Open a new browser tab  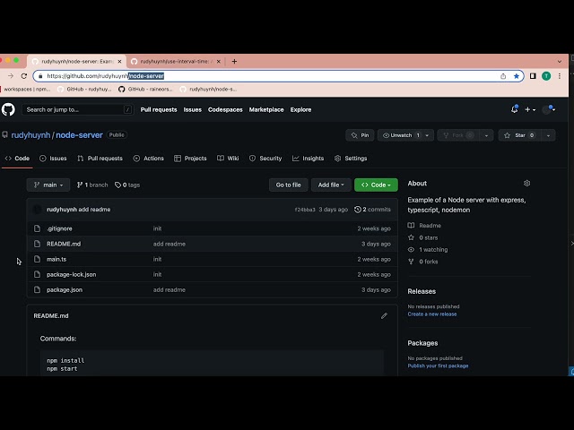click(234, 62)
